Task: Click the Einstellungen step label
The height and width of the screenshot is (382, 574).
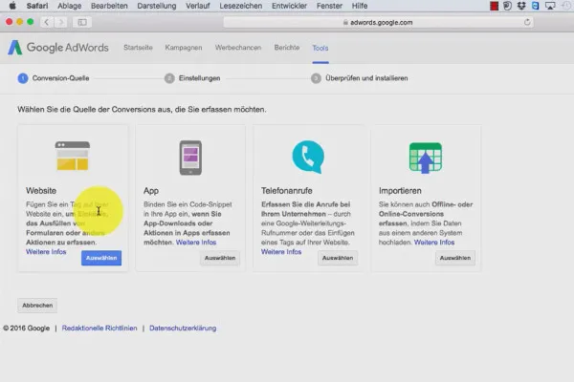Action: tap(200, 78)
